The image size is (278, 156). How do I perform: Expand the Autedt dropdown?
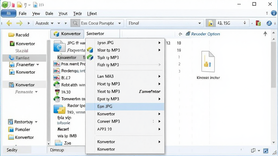click(x=52, y=23)
